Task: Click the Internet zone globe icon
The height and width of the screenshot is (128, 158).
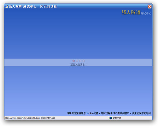Action: point(111,118)
